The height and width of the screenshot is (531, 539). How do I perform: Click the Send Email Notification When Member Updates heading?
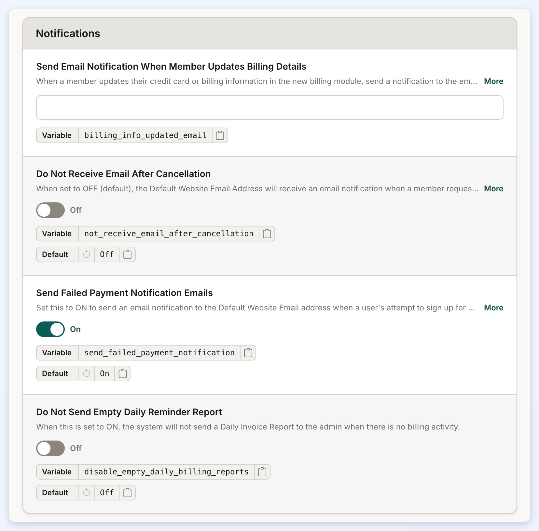[171, 66]
